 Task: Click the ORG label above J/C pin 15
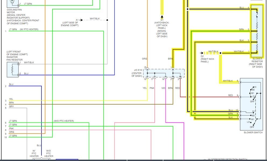144,59
